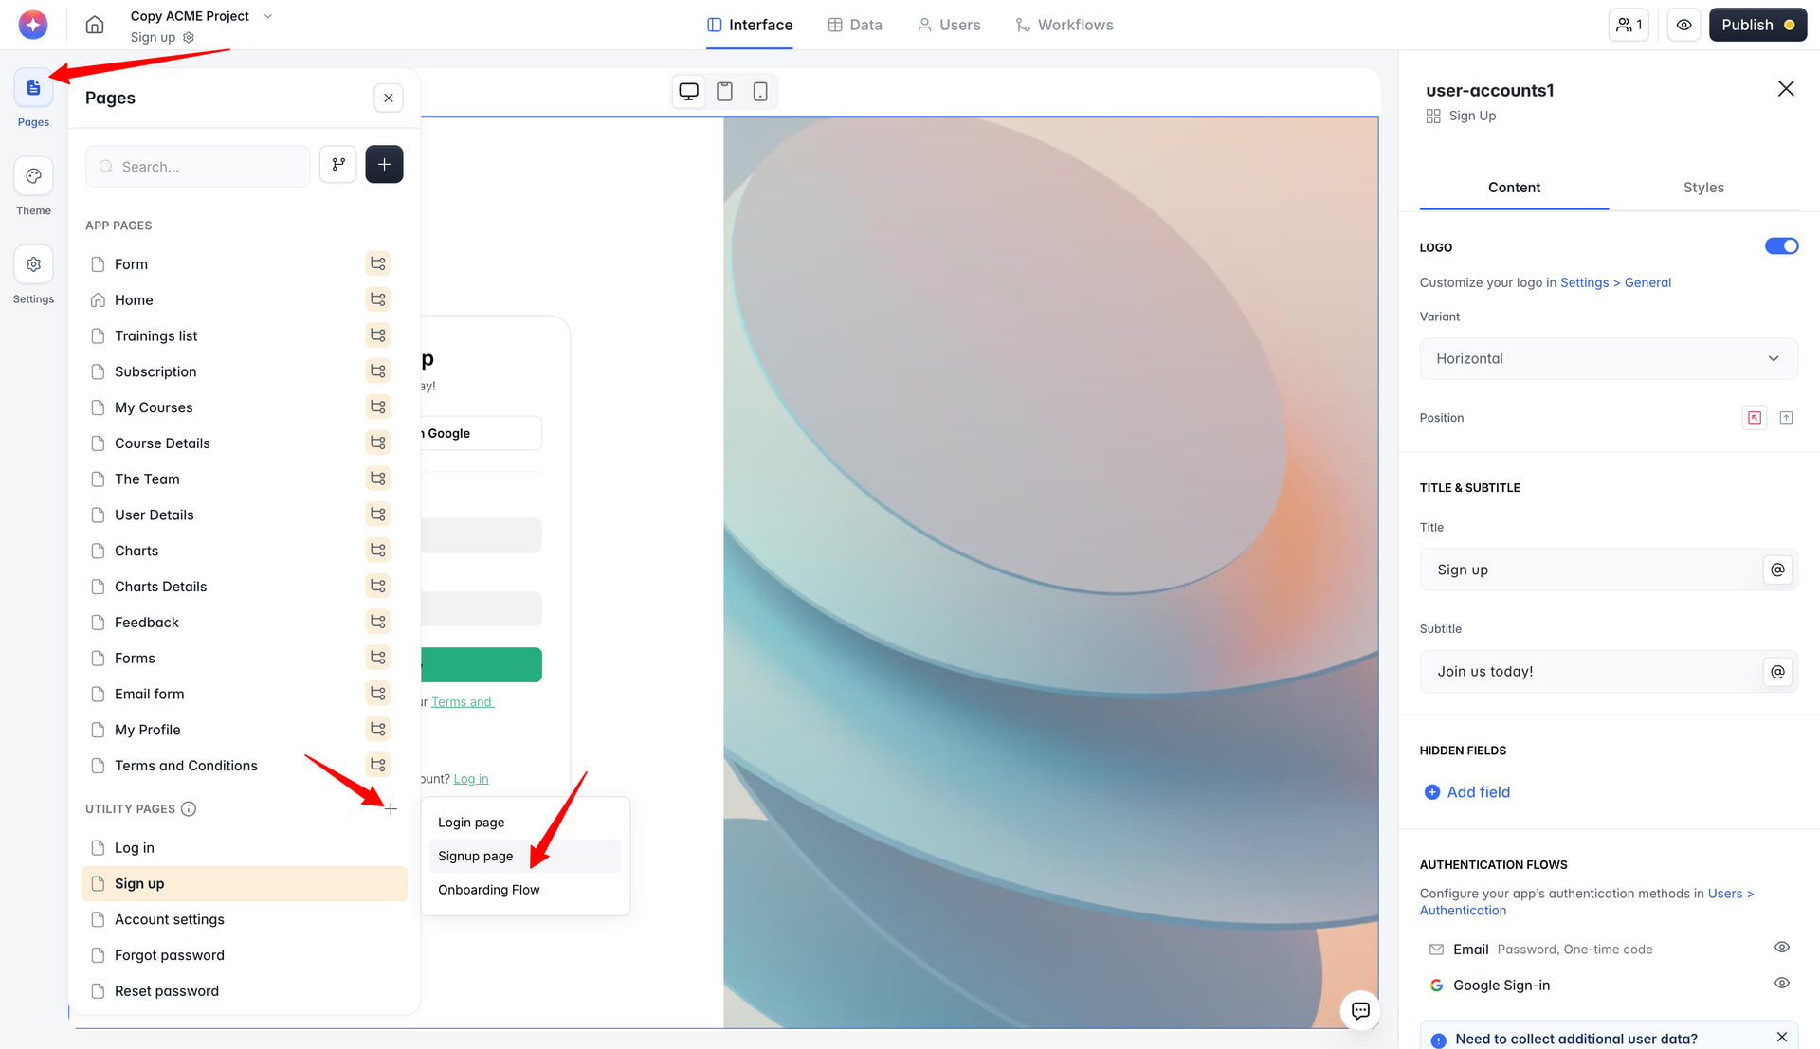This screenshot has height=1049, width=1820.
Task: Open the Variant Horizontal dropdown
Action: pyautogui.click(x=1608, y=359)
